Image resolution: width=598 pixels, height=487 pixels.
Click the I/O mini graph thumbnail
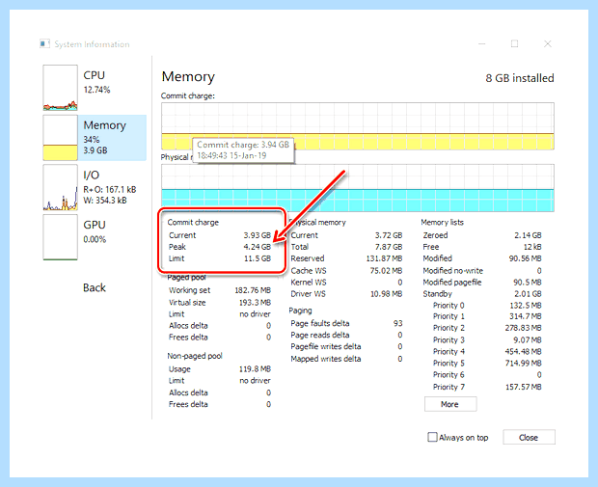[60, 187]
